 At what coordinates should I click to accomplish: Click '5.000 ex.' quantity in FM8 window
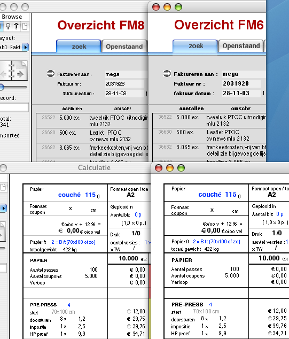tap(70, 118)
